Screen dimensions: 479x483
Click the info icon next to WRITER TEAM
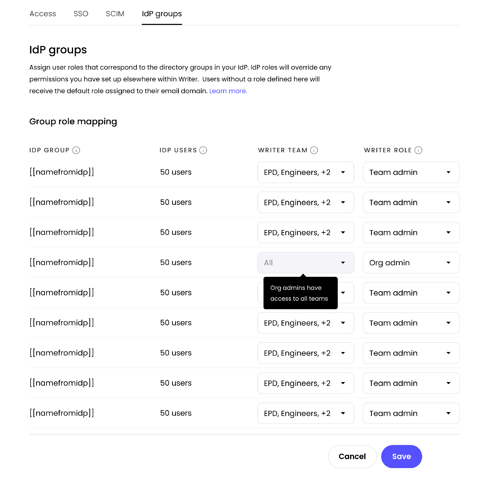314,150
